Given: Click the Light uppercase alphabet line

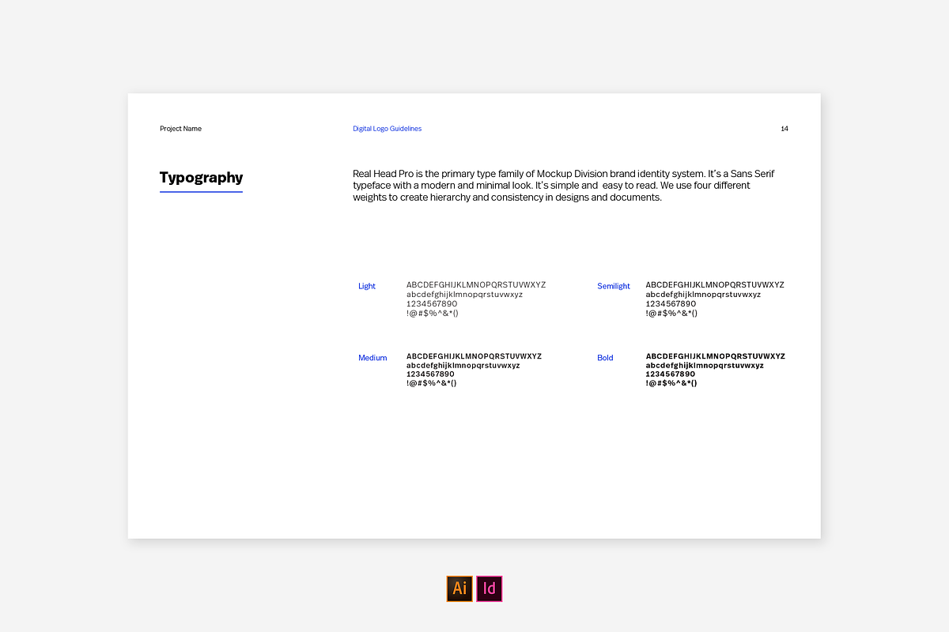Looking at the screenshot, I should point(475,285).
